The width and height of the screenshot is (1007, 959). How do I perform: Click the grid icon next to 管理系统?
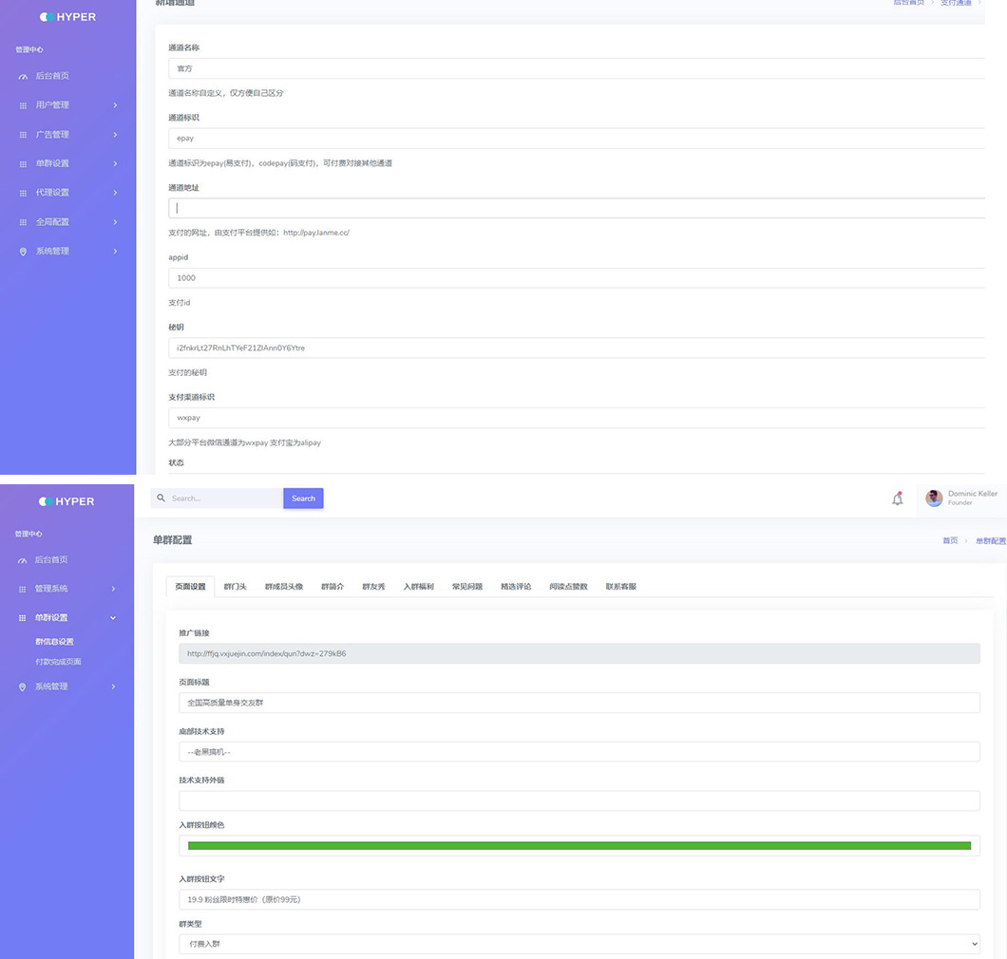pyautogui.click(x=23, y=590)
